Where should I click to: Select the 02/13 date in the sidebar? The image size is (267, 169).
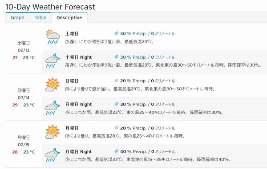pos(24,50)
